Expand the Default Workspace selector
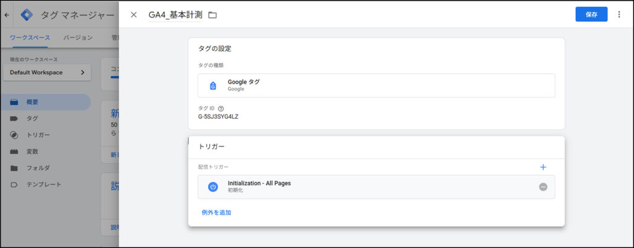 pyautogui.click(x=47, y=73)
